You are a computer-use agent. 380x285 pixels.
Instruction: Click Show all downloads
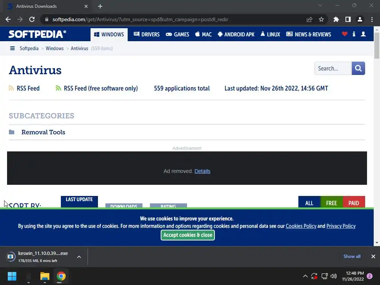coord(352,256)
